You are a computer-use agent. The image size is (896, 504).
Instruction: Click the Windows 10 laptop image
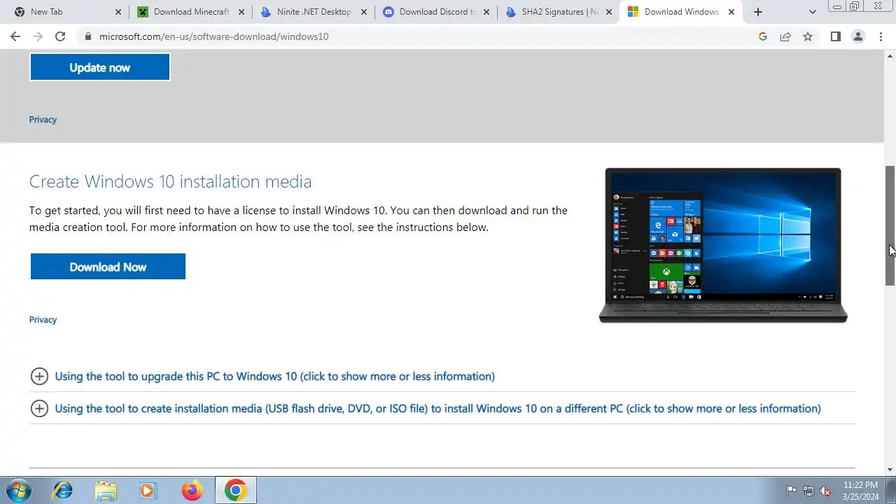723,245
